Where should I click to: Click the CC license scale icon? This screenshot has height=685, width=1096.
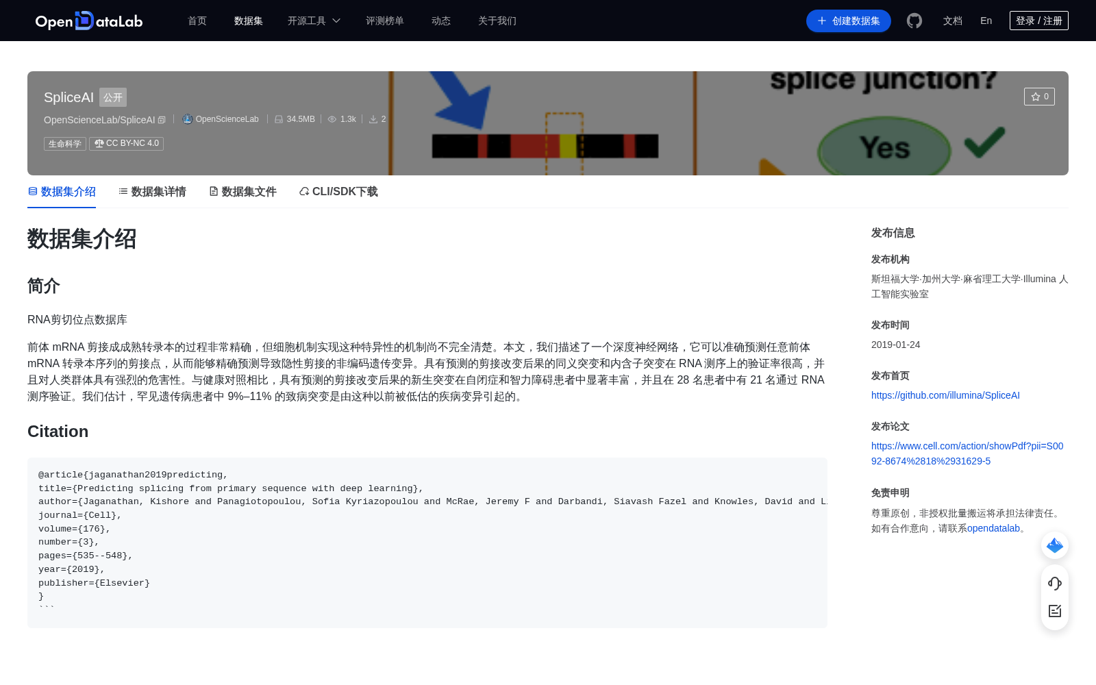coord(99,143)
